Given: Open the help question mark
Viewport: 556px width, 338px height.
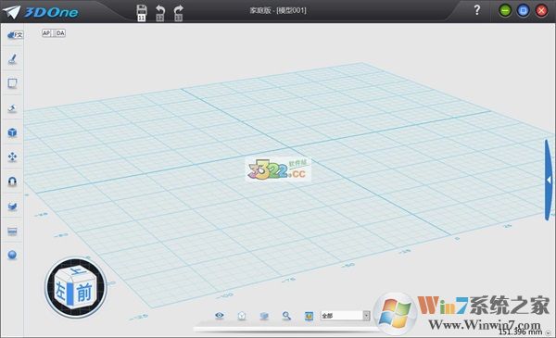Looking at the screenshot, I should (477, 10).
